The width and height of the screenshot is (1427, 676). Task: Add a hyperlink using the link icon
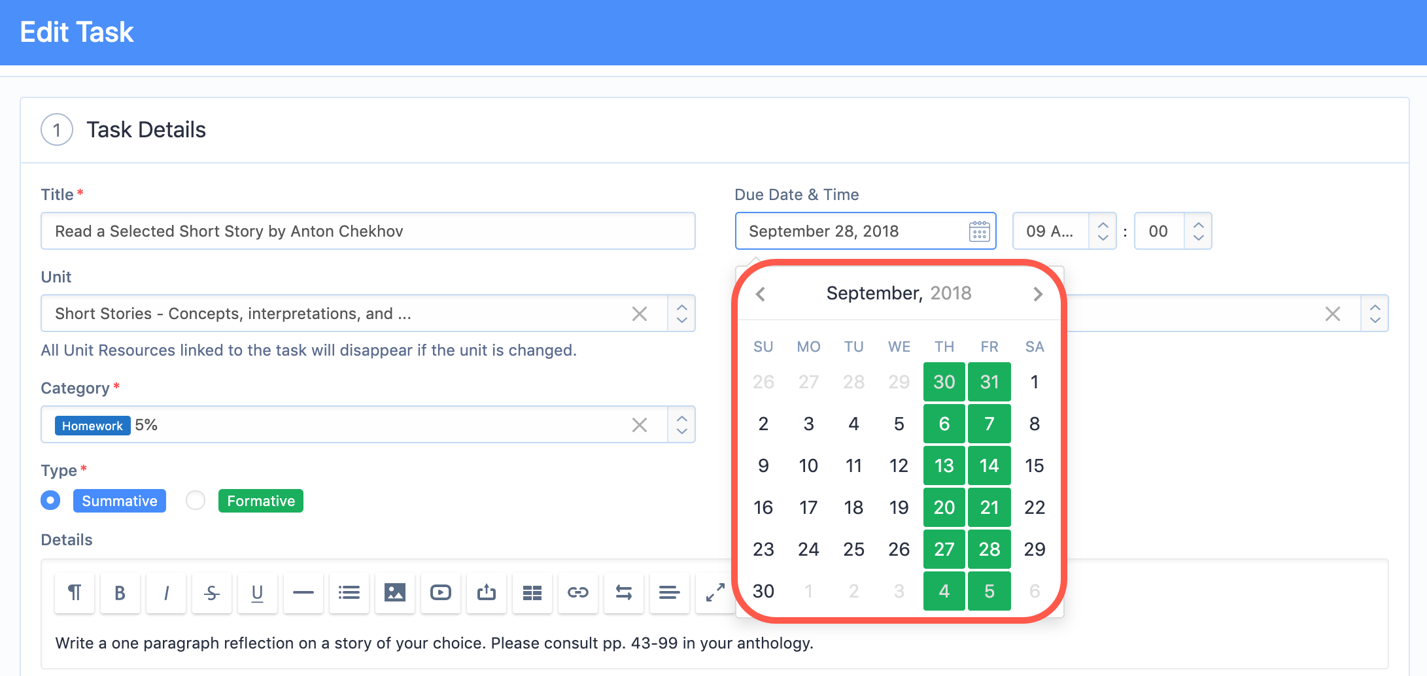(577, 593)
